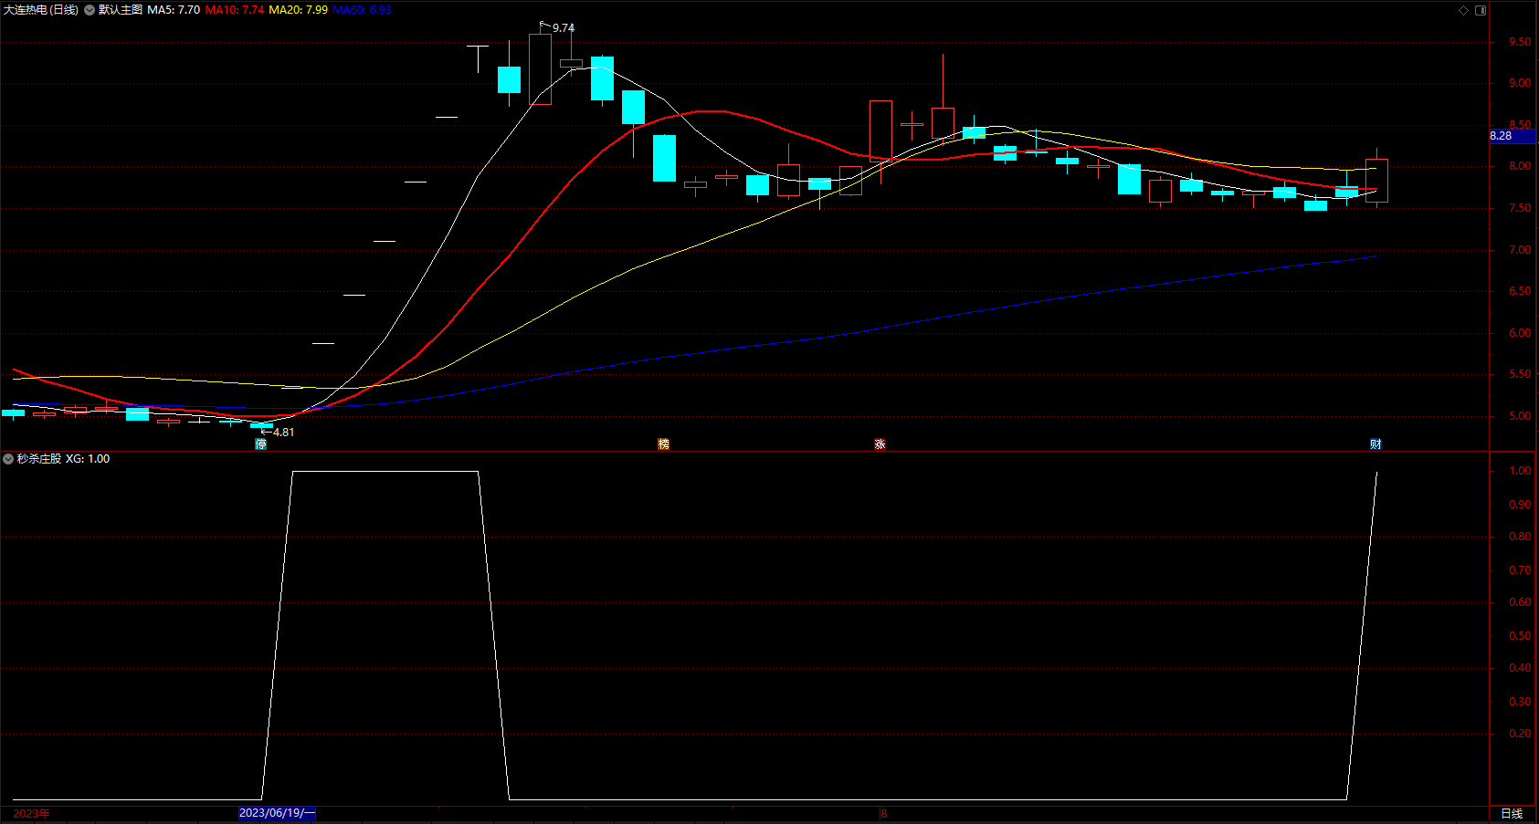Screen dimensions: 1539x824
Task: Expand the 秒杀庄股 indicator dropdown arrow
Action: click(x=8, y=459)
